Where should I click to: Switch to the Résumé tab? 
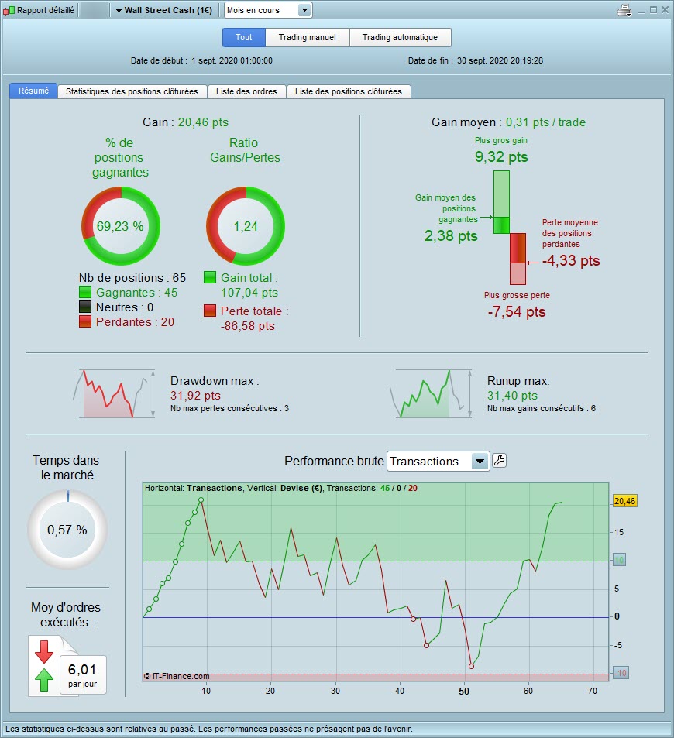pyautogui.click(x=33, y=91)
